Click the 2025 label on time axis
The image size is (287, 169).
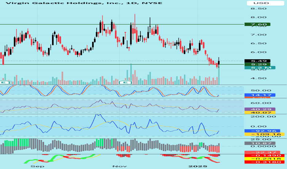coord(198,166)
